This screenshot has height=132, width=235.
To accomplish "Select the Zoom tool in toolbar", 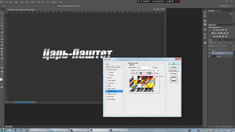I will pos(2,74).
